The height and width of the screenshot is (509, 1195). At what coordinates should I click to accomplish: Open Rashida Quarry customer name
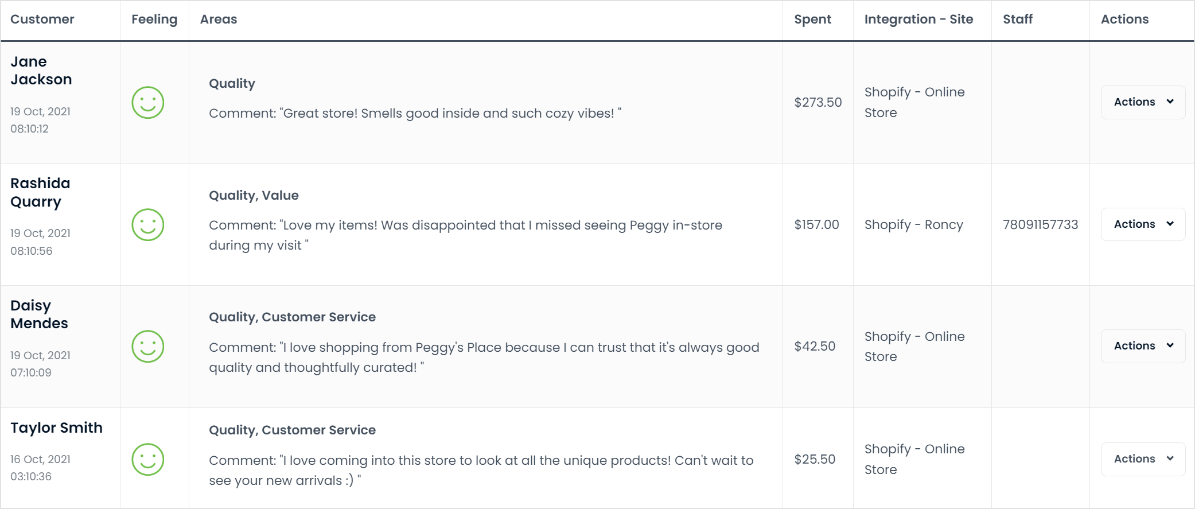(x=40, y=192)
